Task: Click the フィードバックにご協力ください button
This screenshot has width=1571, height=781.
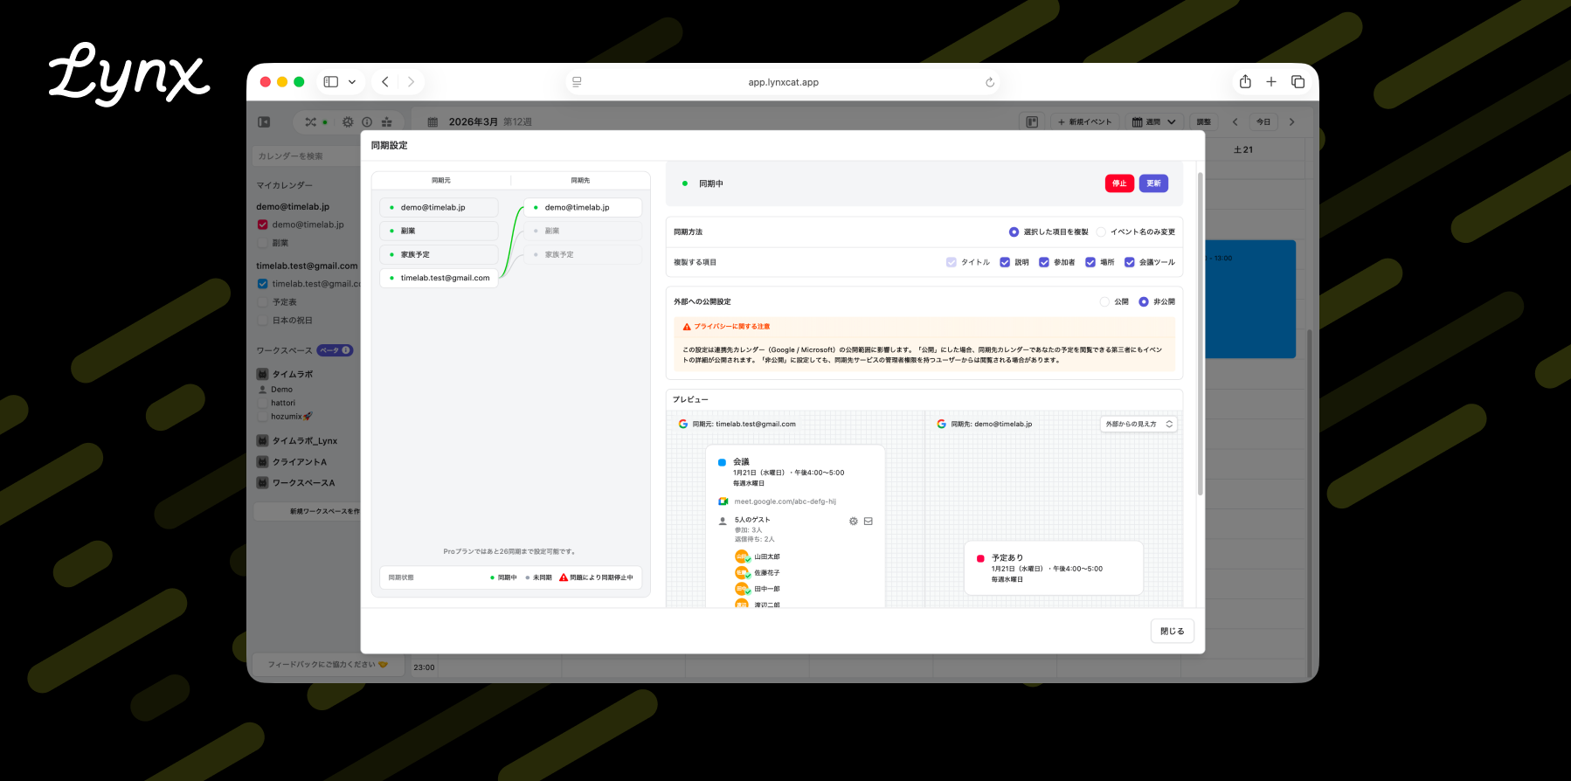Action: click(328, 665)
